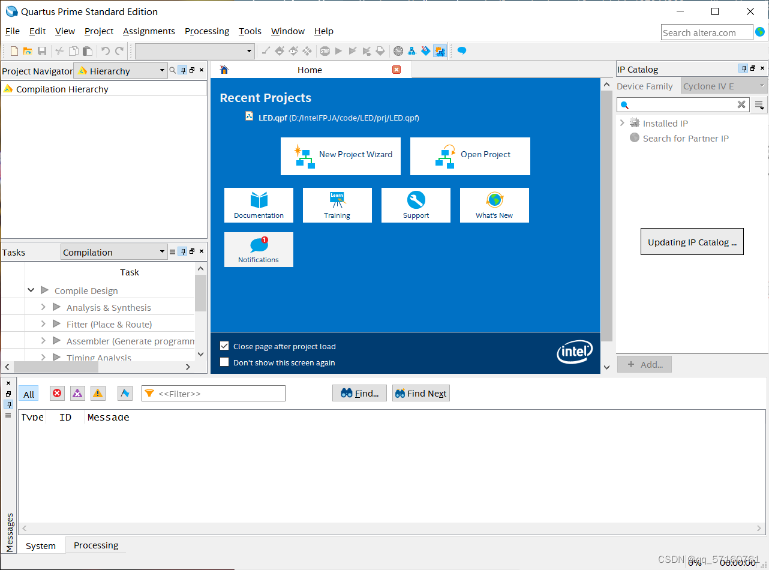This screenshot has width=769, height=570.
Task: Click the Redo arrow icon
Action: click(x=119, y=51)
